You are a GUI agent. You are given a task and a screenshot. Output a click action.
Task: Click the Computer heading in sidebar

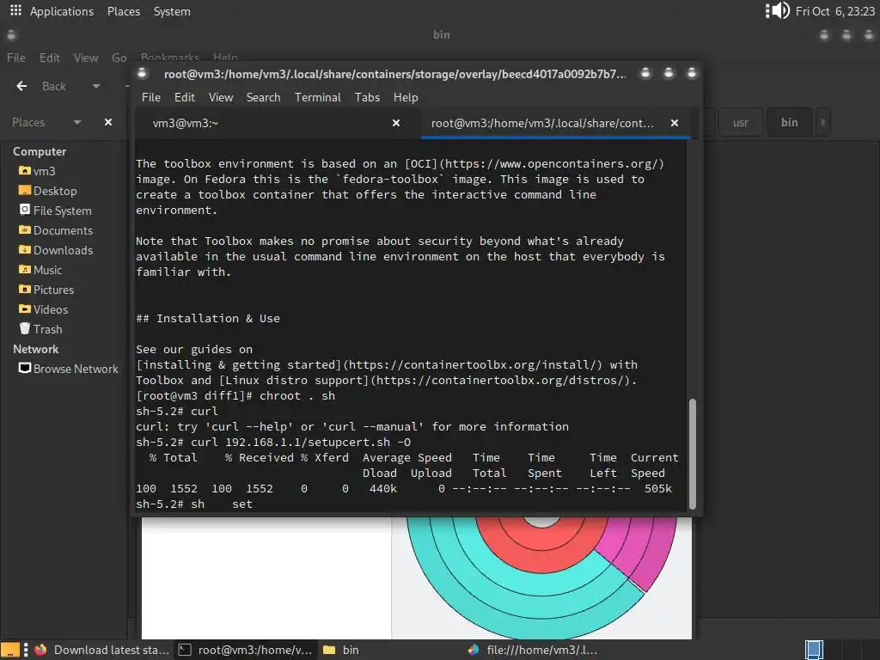(x=40, y=151)
